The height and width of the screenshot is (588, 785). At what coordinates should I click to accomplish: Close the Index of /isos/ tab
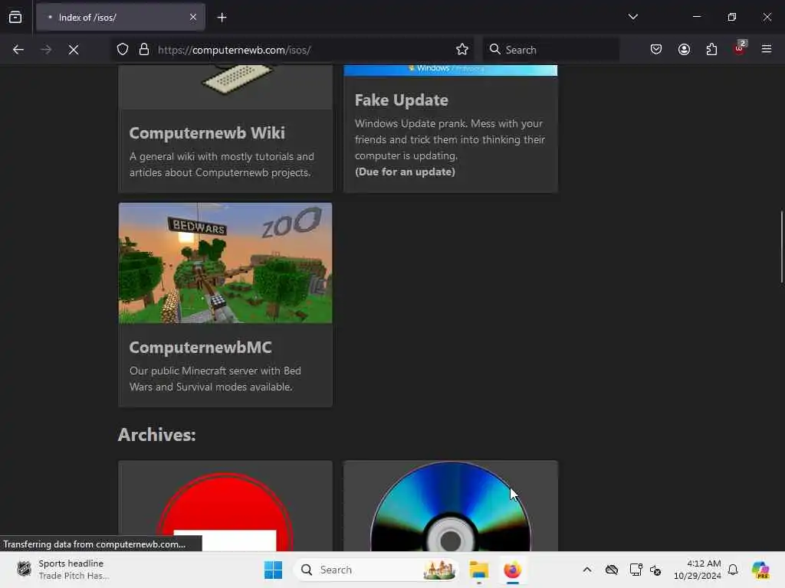192,17
